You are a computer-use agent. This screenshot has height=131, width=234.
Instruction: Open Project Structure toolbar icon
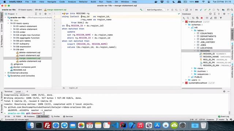pyautogui.click(x=223, y=10)
